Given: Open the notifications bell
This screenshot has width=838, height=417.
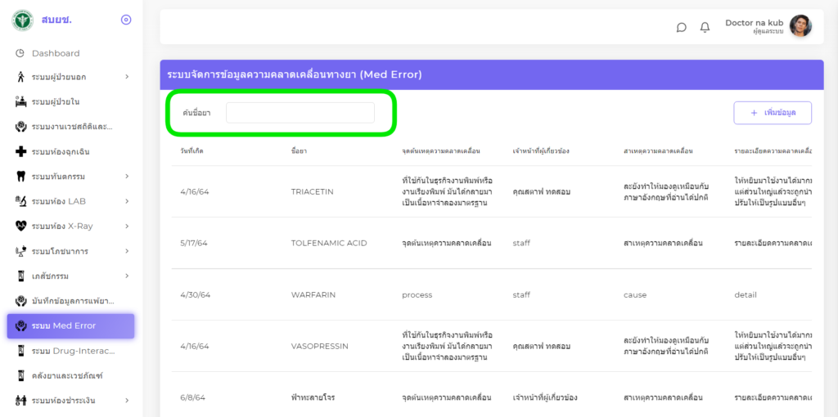Looking at the screenshot, I should [705, 27].
